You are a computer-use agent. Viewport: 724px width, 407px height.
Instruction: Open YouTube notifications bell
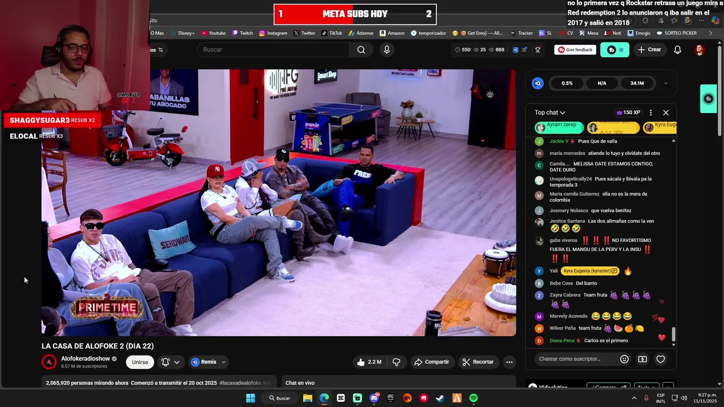[678, 50]
